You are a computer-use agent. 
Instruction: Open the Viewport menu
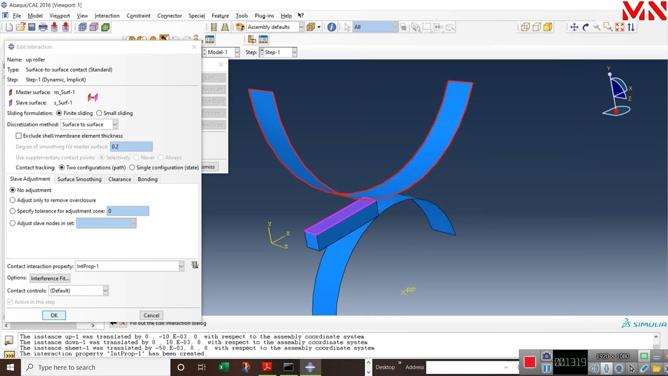tap(59, 16)
